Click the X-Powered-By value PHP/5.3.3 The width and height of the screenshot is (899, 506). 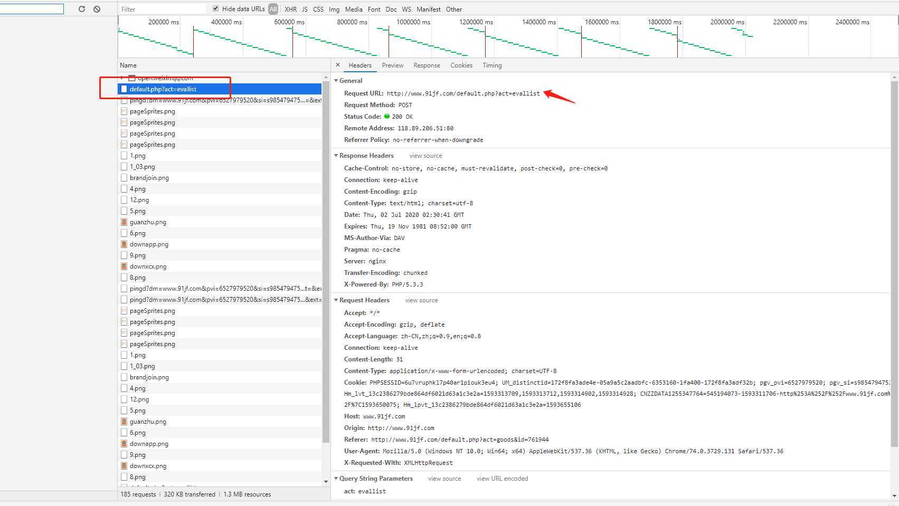408,284
